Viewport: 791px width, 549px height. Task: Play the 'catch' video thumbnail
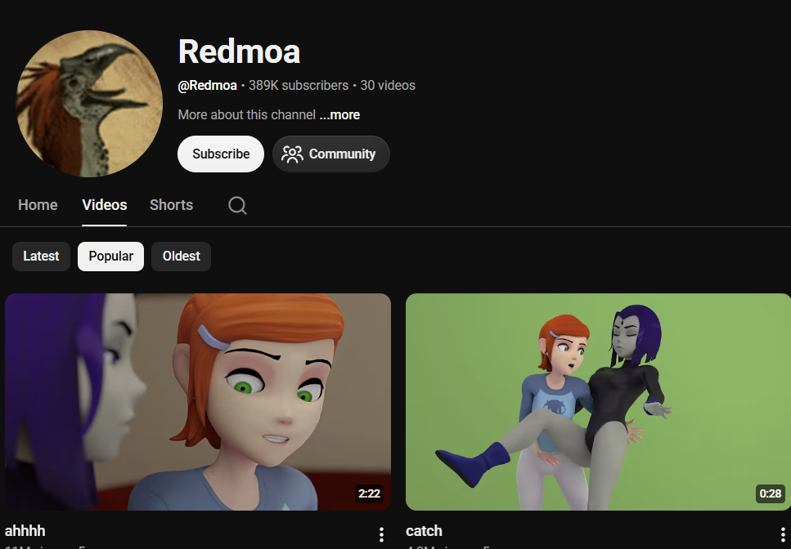(x=598, y=402)
